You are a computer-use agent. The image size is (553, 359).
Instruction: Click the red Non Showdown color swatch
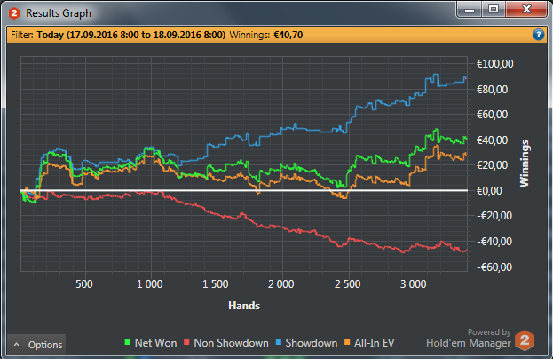pos(187,342)
